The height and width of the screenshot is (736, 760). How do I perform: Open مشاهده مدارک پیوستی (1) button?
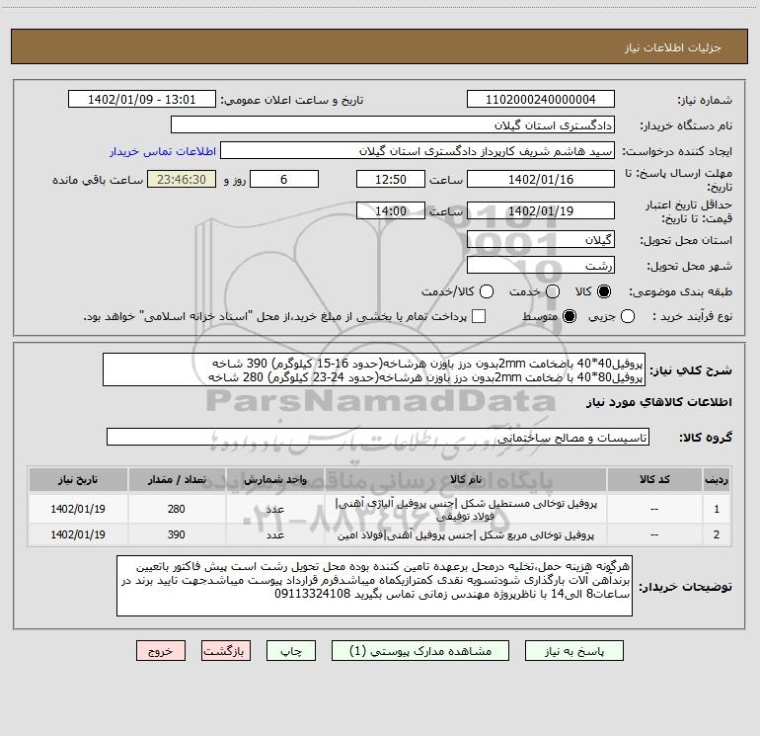[420, 651]
